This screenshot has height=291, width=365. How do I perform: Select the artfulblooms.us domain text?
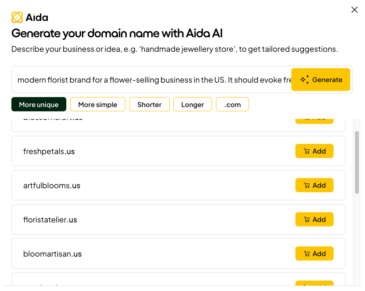tap(52, 186)
